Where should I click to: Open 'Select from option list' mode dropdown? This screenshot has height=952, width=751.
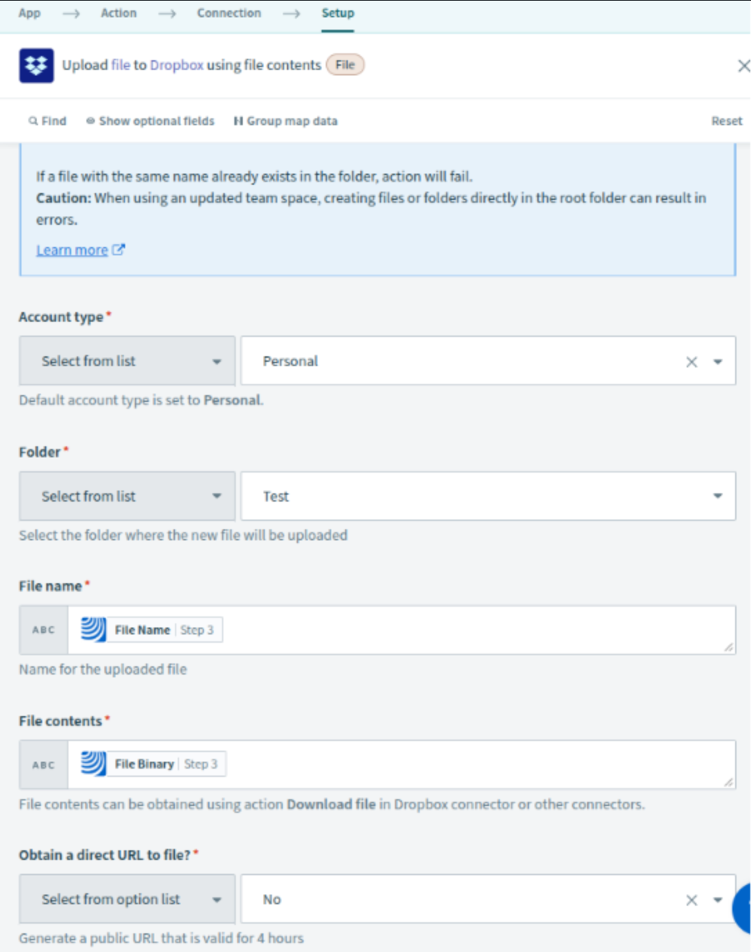[x=127, y=899]
